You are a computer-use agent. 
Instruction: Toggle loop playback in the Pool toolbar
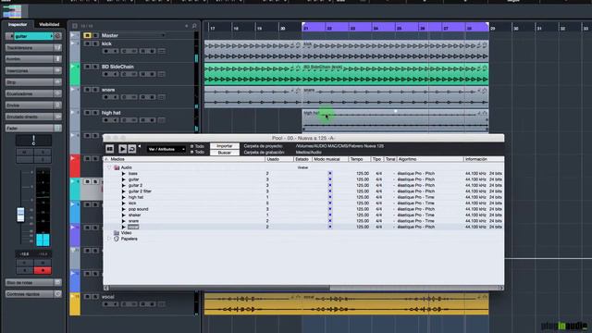tap(131, 149)
